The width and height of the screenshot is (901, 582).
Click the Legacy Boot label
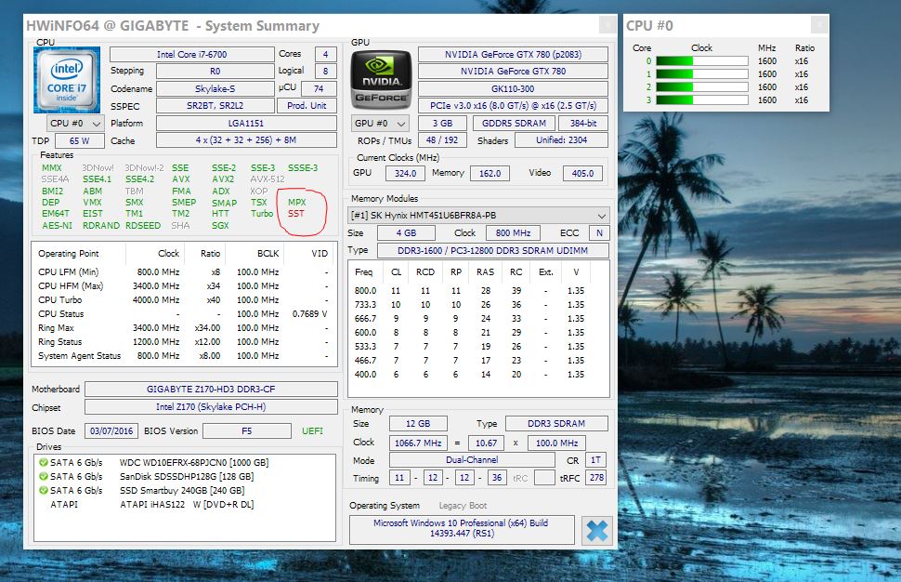(463, 506)
